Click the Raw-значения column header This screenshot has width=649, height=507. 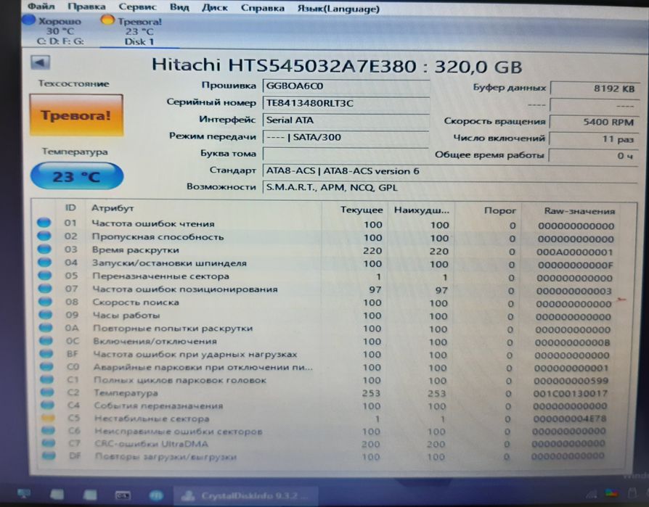[x=579, y=211]
